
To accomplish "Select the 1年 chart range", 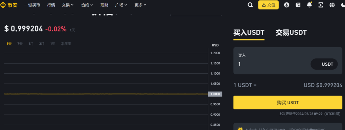I will (x=53, y=44).
